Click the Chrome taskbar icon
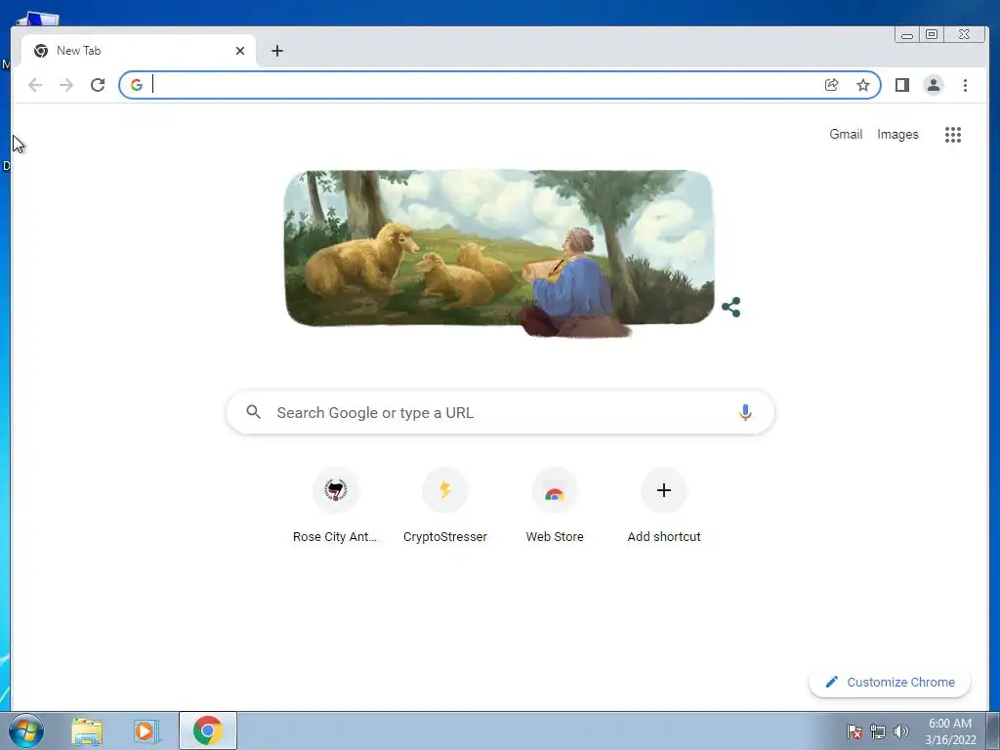1000x750 pixels. pyautogui.click(x=208, y=730)
